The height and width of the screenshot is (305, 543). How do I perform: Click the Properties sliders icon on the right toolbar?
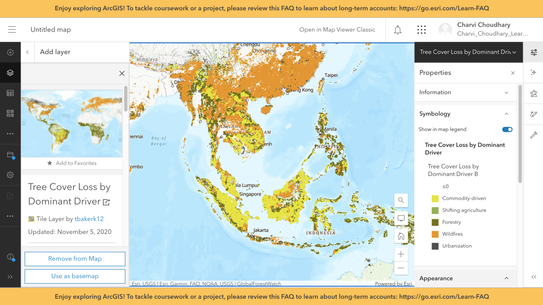click(534, 53)
